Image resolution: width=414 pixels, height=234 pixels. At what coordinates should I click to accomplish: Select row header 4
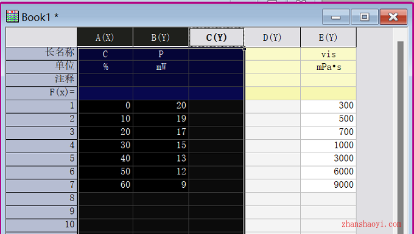pyautogui.click(x=41, y=146)
